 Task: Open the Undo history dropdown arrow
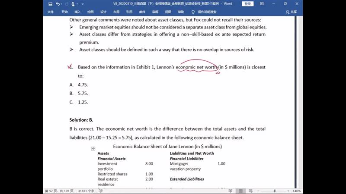pos(62,4)
